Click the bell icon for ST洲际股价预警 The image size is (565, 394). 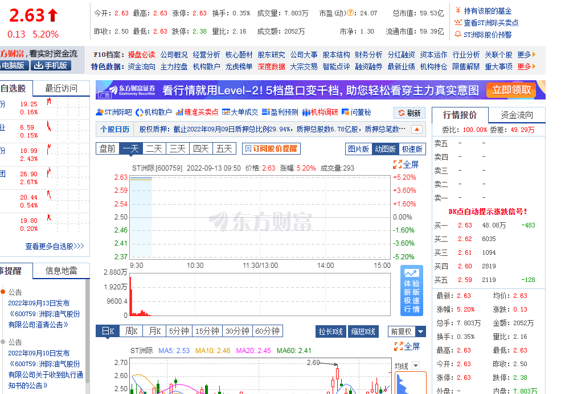pyautogui.click(x=458, y=35)
